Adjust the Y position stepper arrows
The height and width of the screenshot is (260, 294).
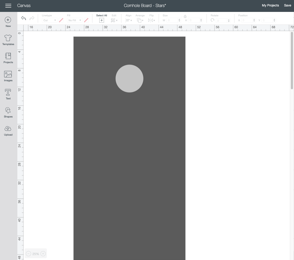coord(275,20)
